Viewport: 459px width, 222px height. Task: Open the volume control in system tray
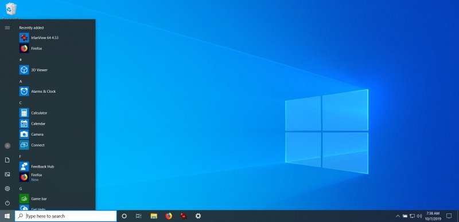[x=419, y=216]
